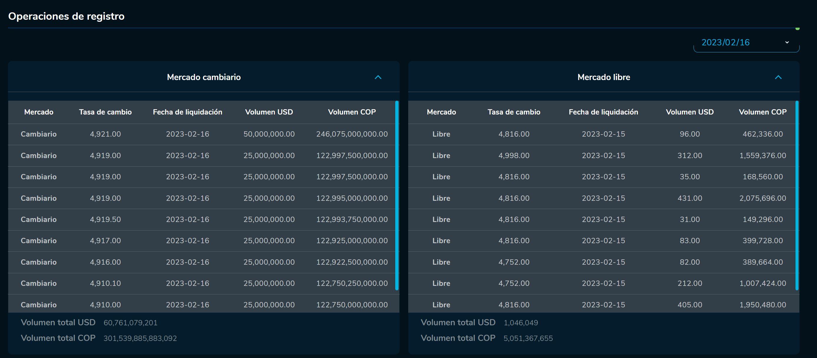Collapse the Mercado cambiario panel chevron
Screen dimensions: 817x358
[x=378, y=77]
